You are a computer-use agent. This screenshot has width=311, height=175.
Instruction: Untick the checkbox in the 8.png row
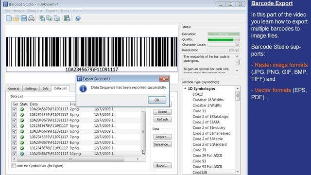click(15, 142)
